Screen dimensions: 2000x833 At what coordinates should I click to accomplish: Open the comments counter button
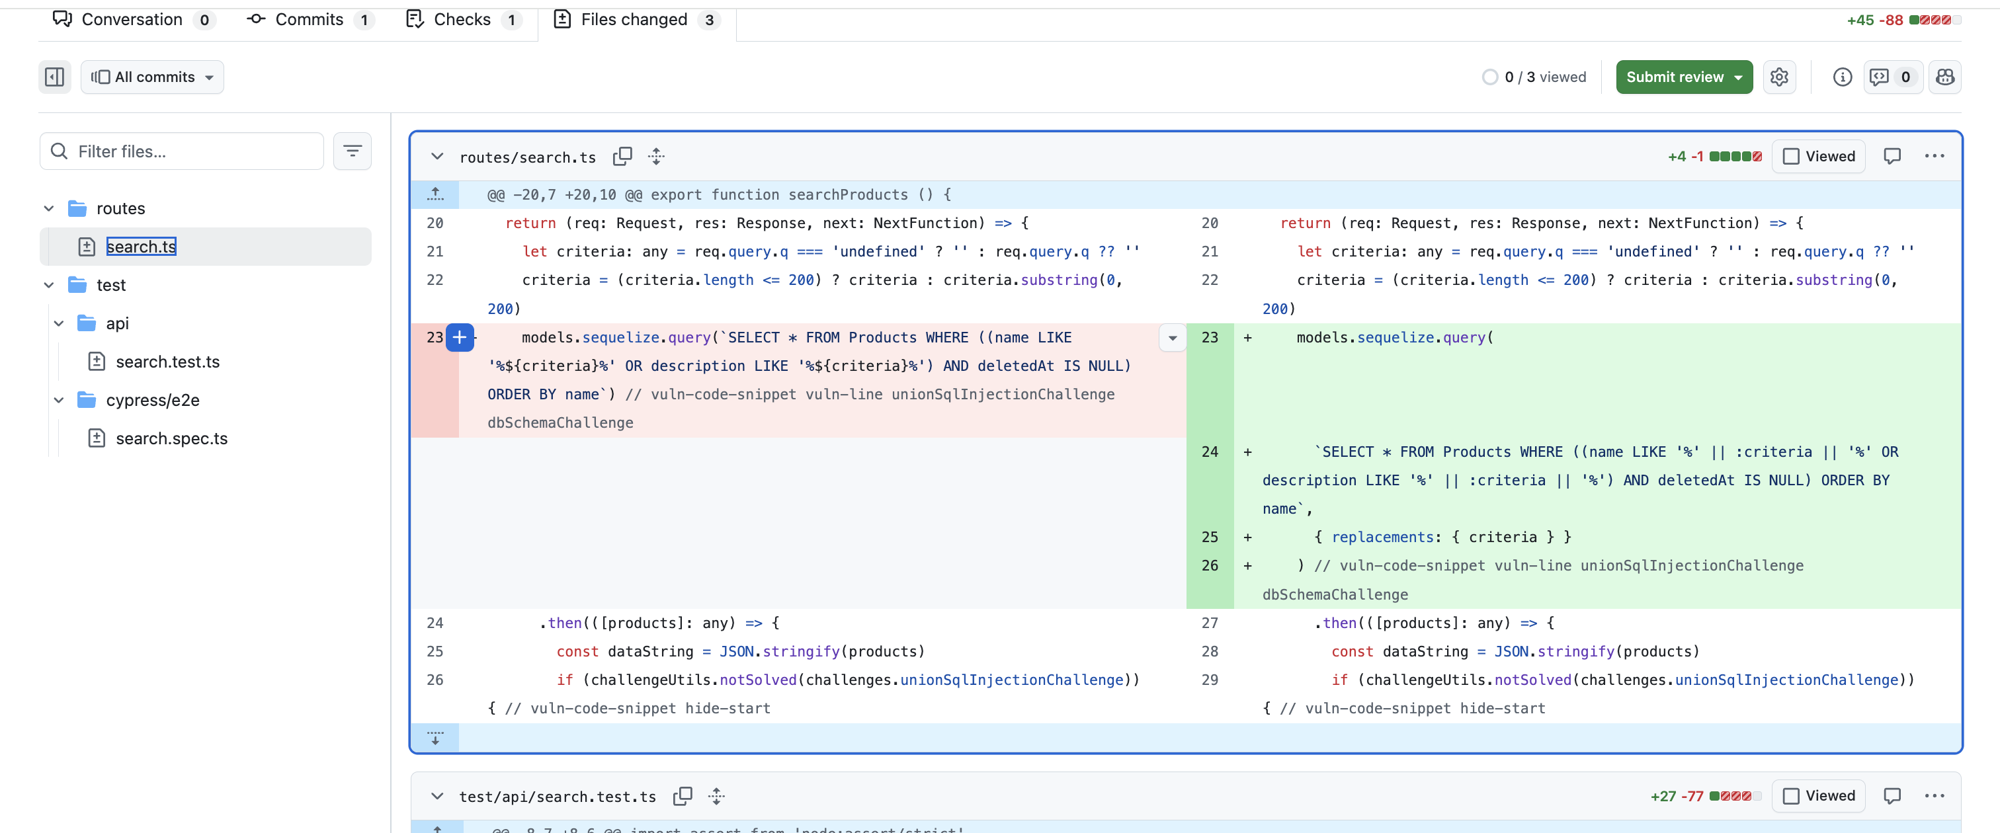[x=1892, y=77]
